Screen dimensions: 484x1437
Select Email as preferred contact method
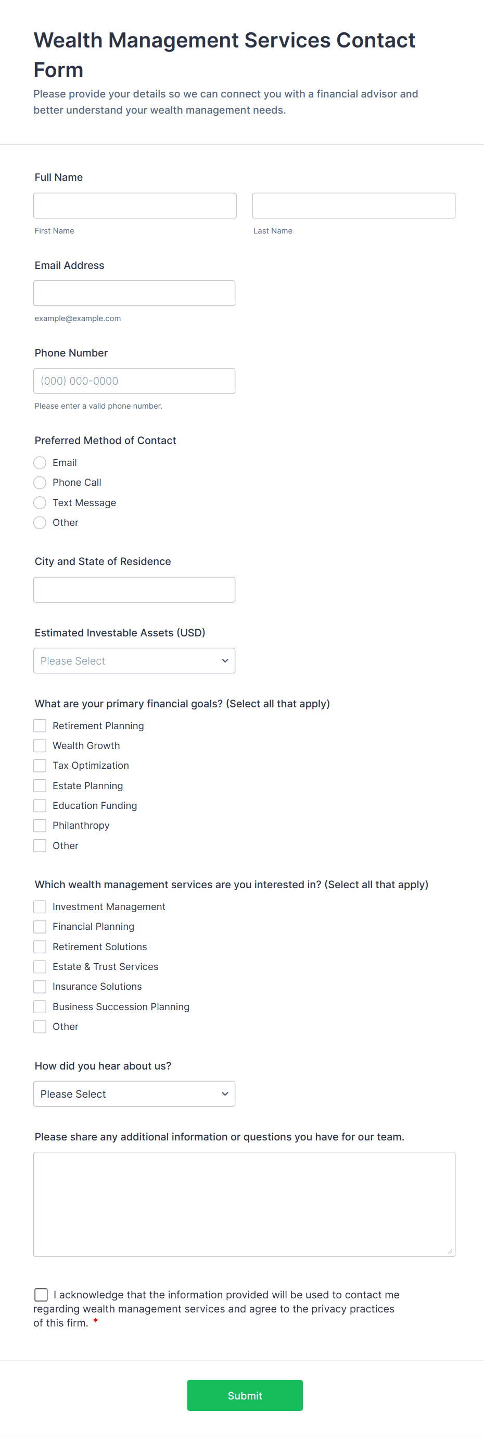[x=40, y=462]
